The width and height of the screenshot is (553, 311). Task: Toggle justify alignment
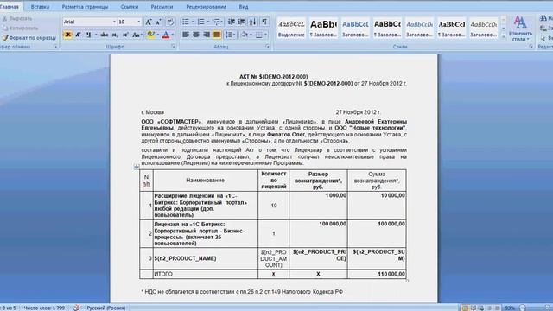pyautogui.click(x=217, y=35)
